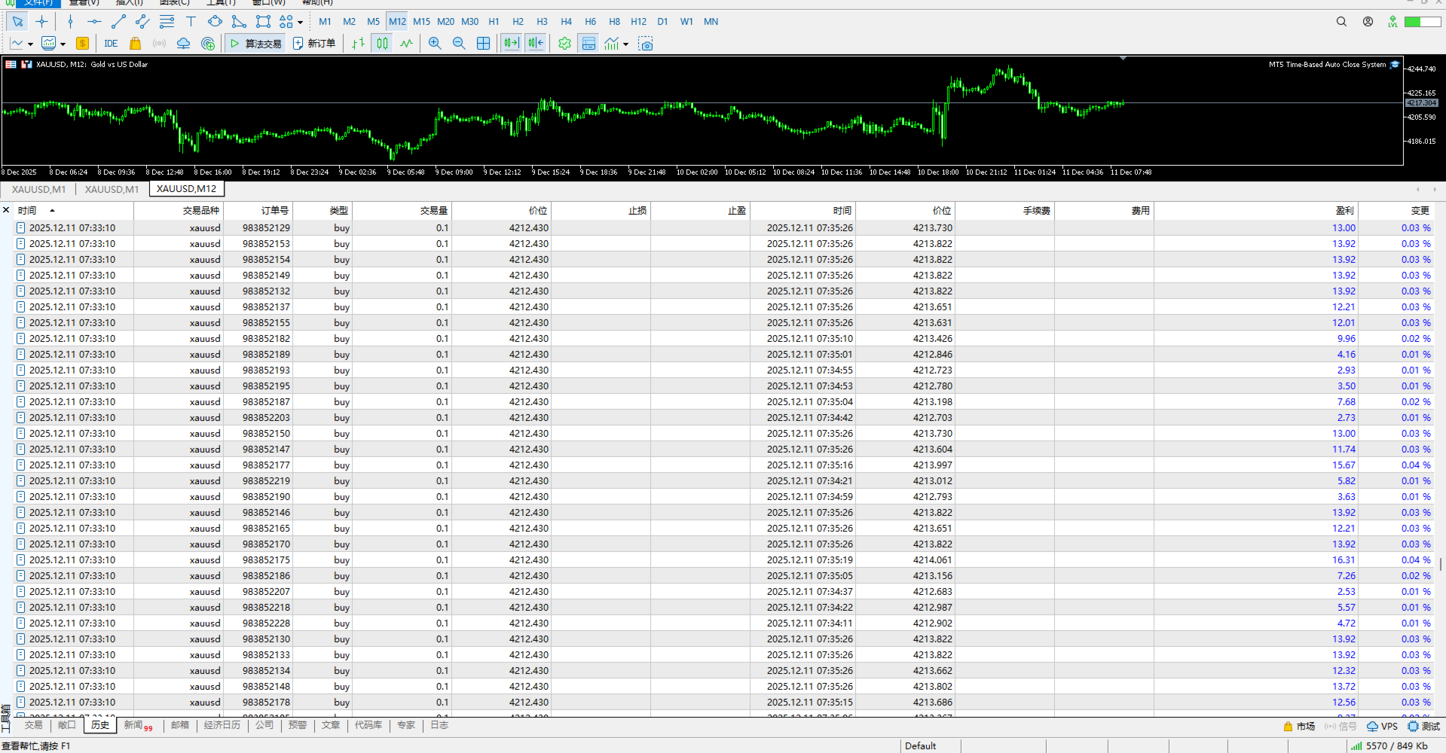Expand the shapes objects dropdown arrow

(x=300, y=23)
